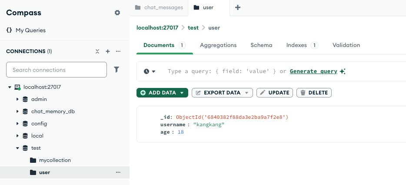Click the "kangkang" username value

(209, 125)
